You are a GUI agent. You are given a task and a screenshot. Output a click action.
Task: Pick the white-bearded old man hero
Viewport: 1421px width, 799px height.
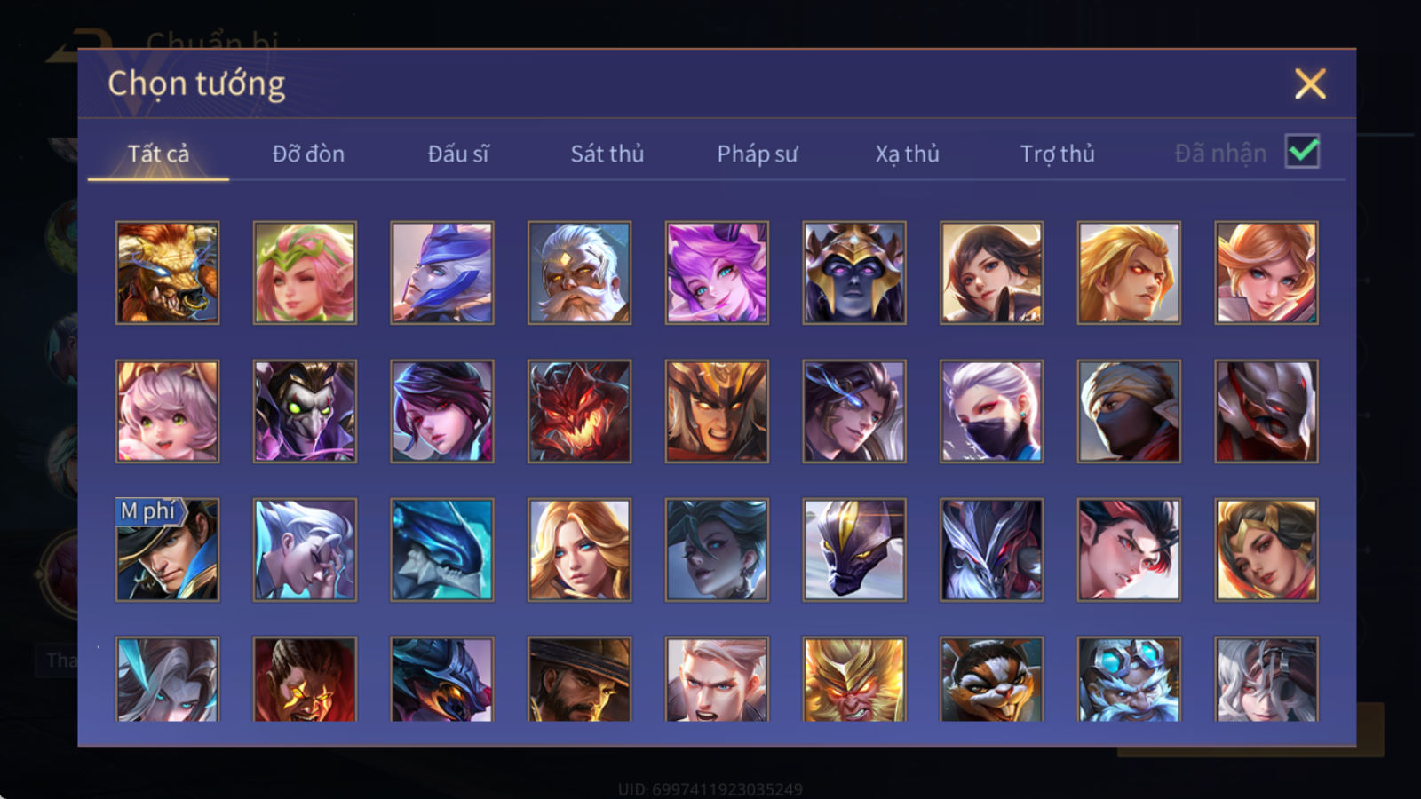click(579, 273)
